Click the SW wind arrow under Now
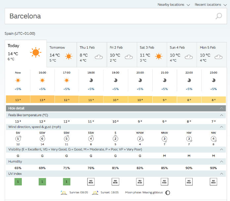Screen dimensions: 230x201 [x=18, y=139]
